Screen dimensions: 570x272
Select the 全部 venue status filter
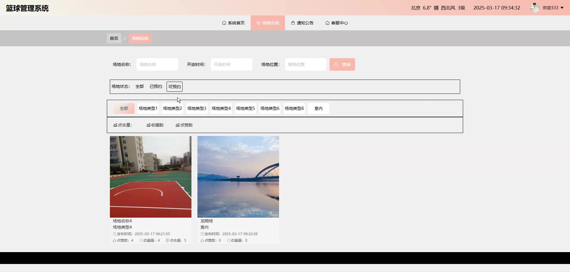pos(140,87)
